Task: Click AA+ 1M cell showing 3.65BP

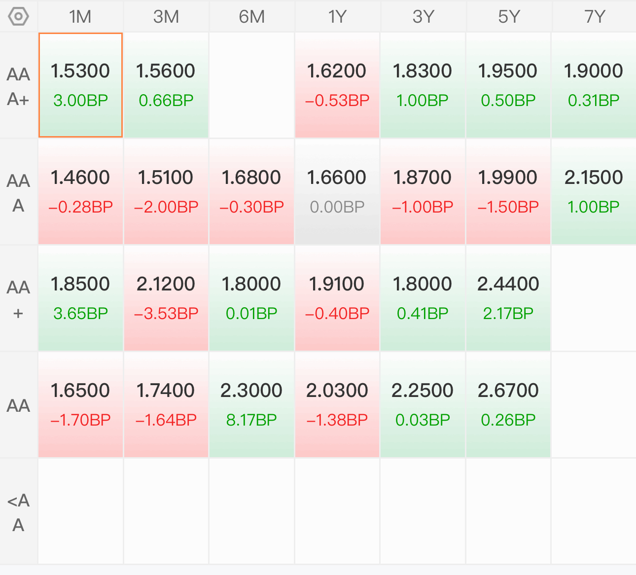Action: pyautogui.click(x=80, y=298)
